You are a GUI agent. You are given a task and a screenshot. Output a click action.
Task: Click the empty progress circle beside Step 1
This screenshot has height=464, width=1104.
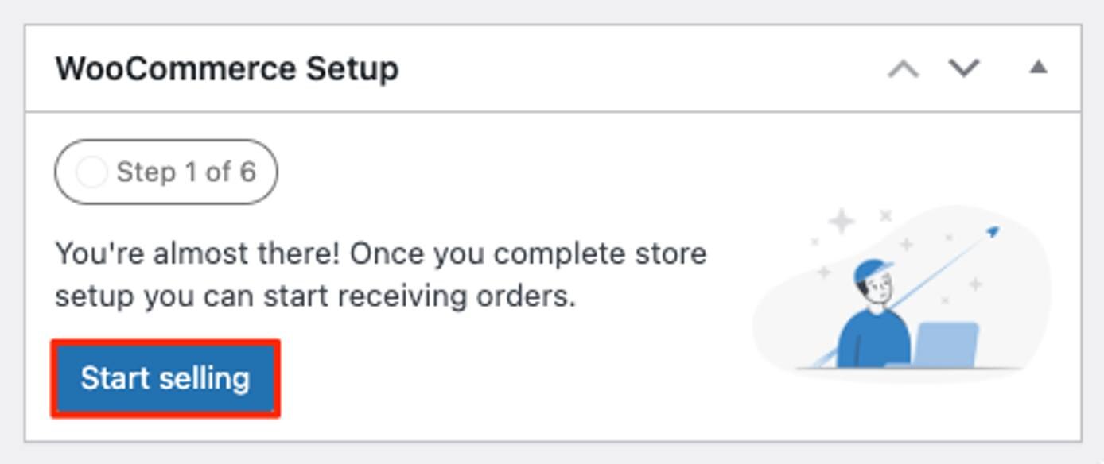(91, 172)
